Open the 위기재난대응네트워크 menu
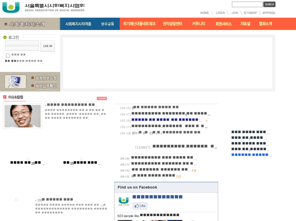 [x=139, y=24]
